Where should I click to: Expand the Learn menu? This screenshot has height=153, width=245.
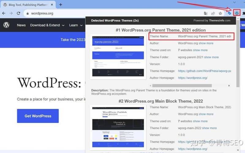tap(76, 25)
